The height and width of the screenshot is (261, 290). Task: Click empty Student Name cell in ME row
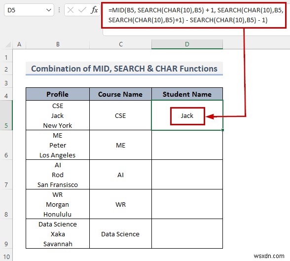pos(187,145)
